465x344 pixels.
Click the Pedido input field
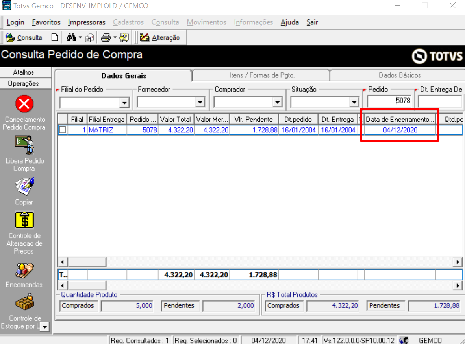[389, 101]
